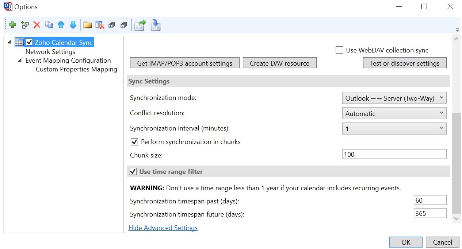462x249 pixels.
Task: Click the copy profile icon
Action: (x=49, y=25)
